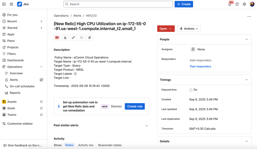Click the attachment paperclip icon

click(90, 38)
